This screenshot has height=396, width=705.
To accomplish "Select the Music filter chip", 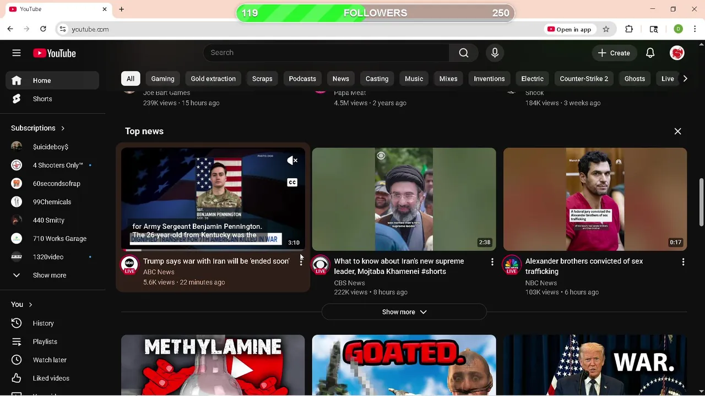I will point(414,79).
